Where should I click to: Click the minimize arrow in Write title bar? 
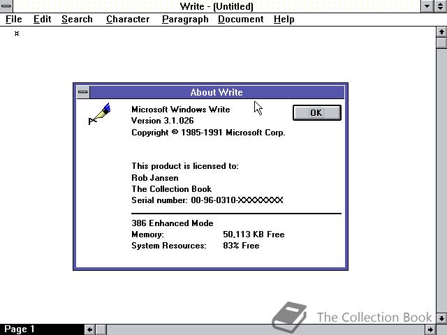point(427,6)
